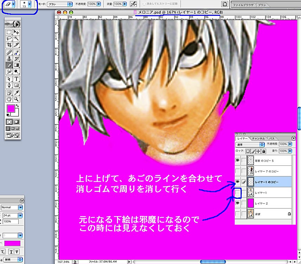
Task: Select the Magic Wand tool
Action: click(16, 38)
